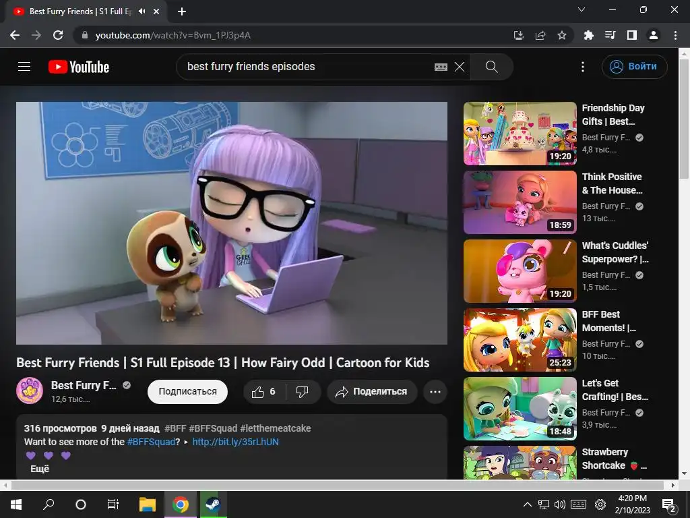Screen dimensions: 690x518
Task: View site information lock icon
Action: 85,35
